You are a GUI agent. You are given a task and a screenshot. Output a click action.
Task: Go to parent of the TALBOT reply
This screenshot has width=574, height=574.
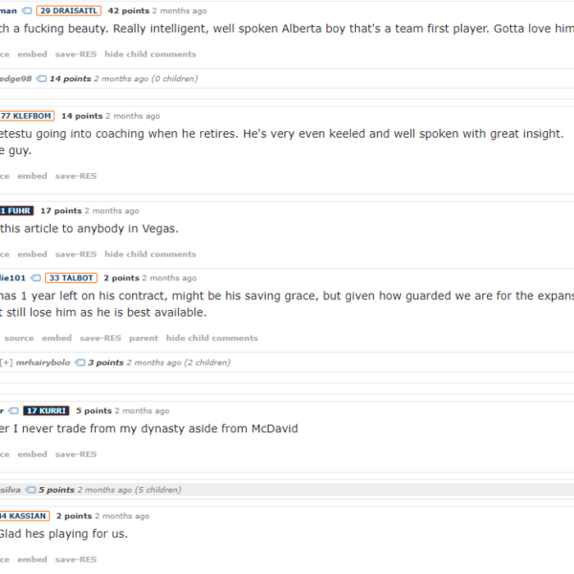(x=143, y=339)
